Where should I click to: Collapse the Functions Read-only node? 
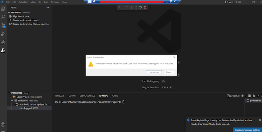12,101
